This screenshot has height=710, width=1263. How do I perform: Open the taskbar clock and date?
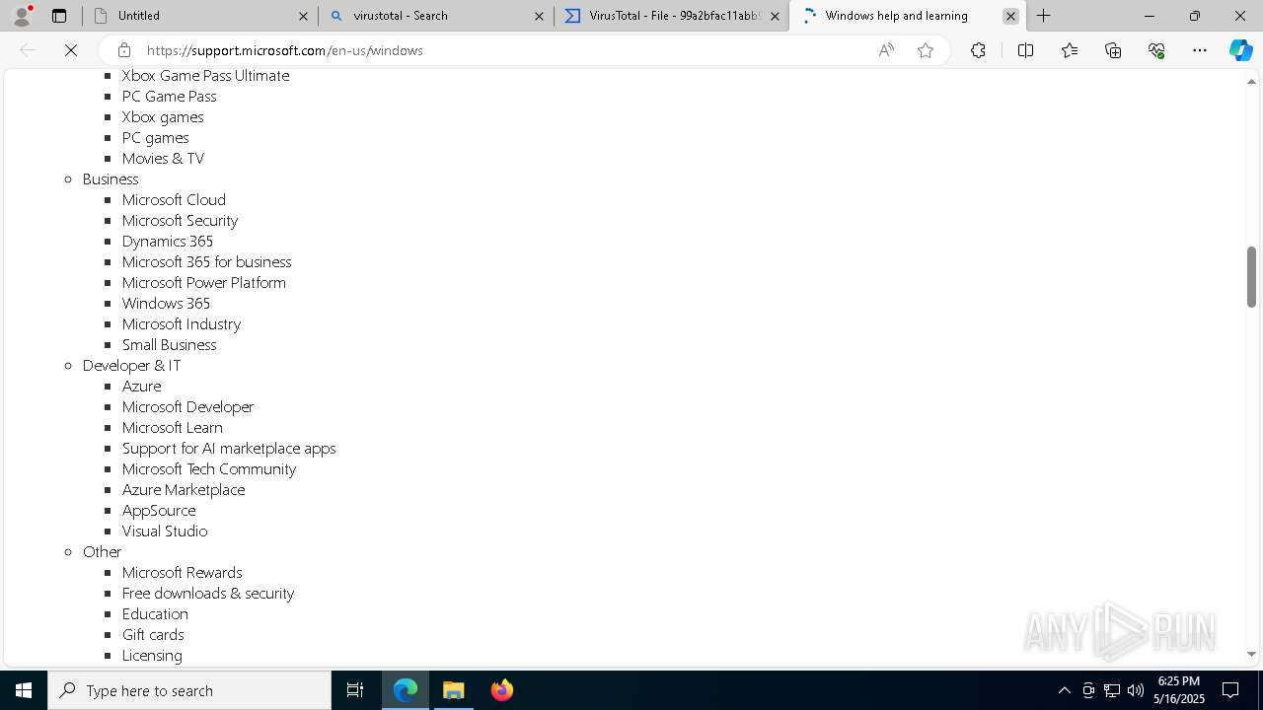pos(1179,690)
